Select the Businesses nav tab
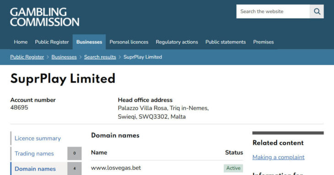 [x=89, y=42]
